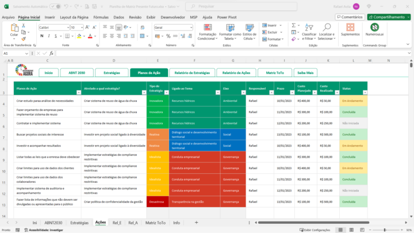Image resolution: width=414 pixels, height=233 pixels.
Task: Open the Fórmulas ribbon tab
Action: point(101,17)
